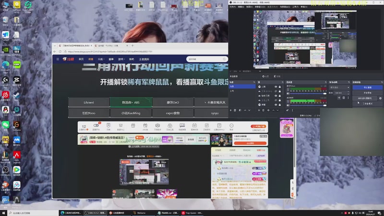Mute the top audio mixer channel speaker icon
Viewport: 384px width, 216px height.
(288, 94)
